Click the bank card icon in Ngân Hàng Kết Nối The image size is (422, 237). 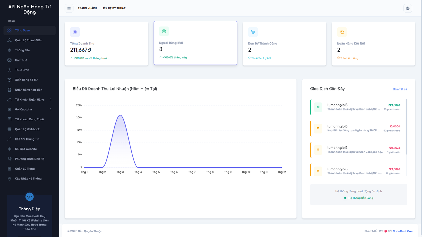[342, 32]
